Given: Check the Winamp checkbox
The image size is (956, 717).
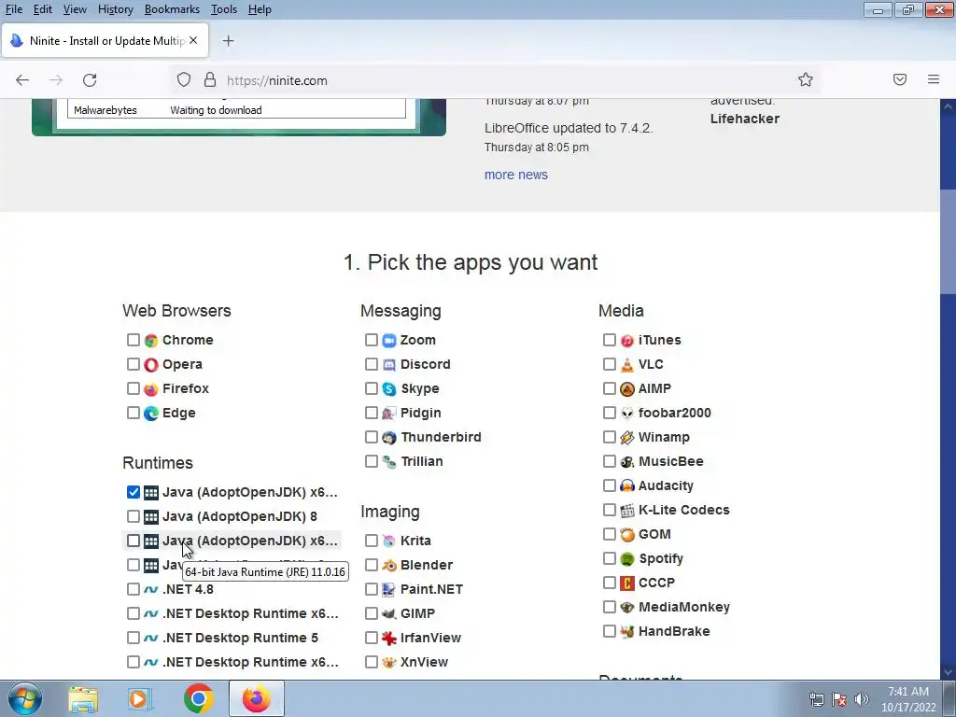Looking at the screenshot, I should pyautogui.click(x=609, y=437).
